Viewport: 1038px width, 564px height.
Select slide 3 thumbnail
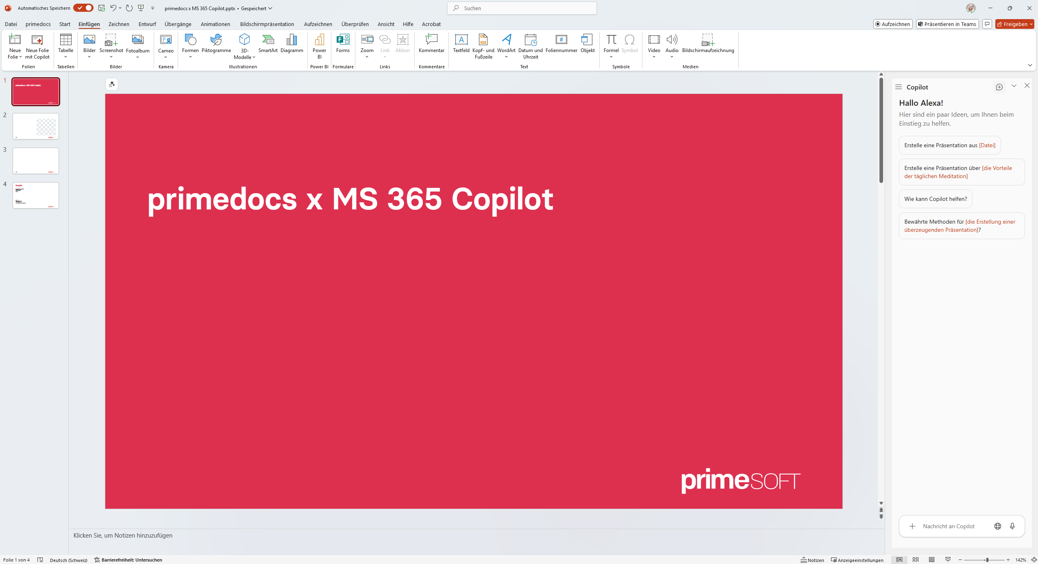click(35, 161)
